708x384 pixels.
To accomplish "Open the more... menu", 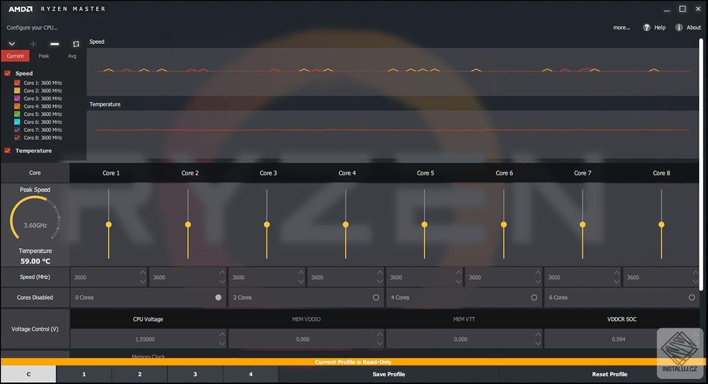I will (621, 27).
